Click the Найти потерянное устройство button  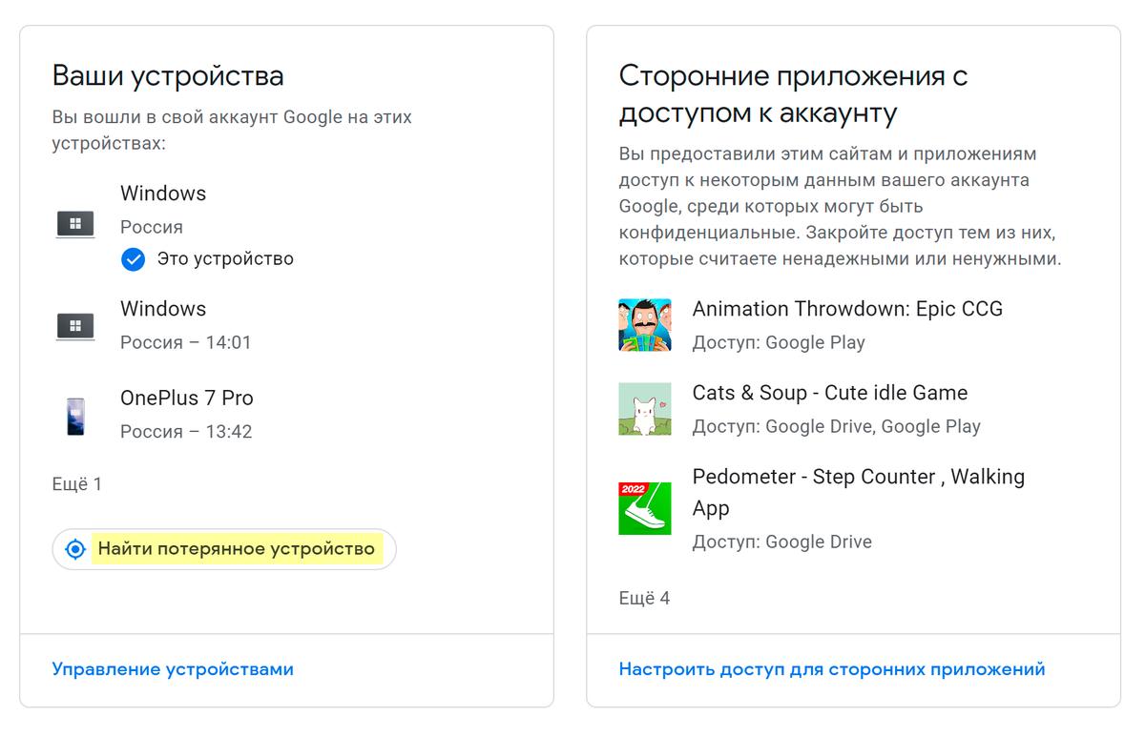click(224, 549)
